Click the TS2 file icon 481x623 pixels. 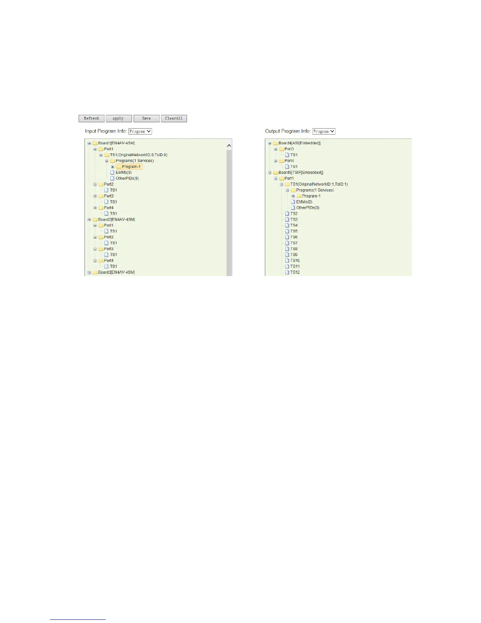pos(287,214)
